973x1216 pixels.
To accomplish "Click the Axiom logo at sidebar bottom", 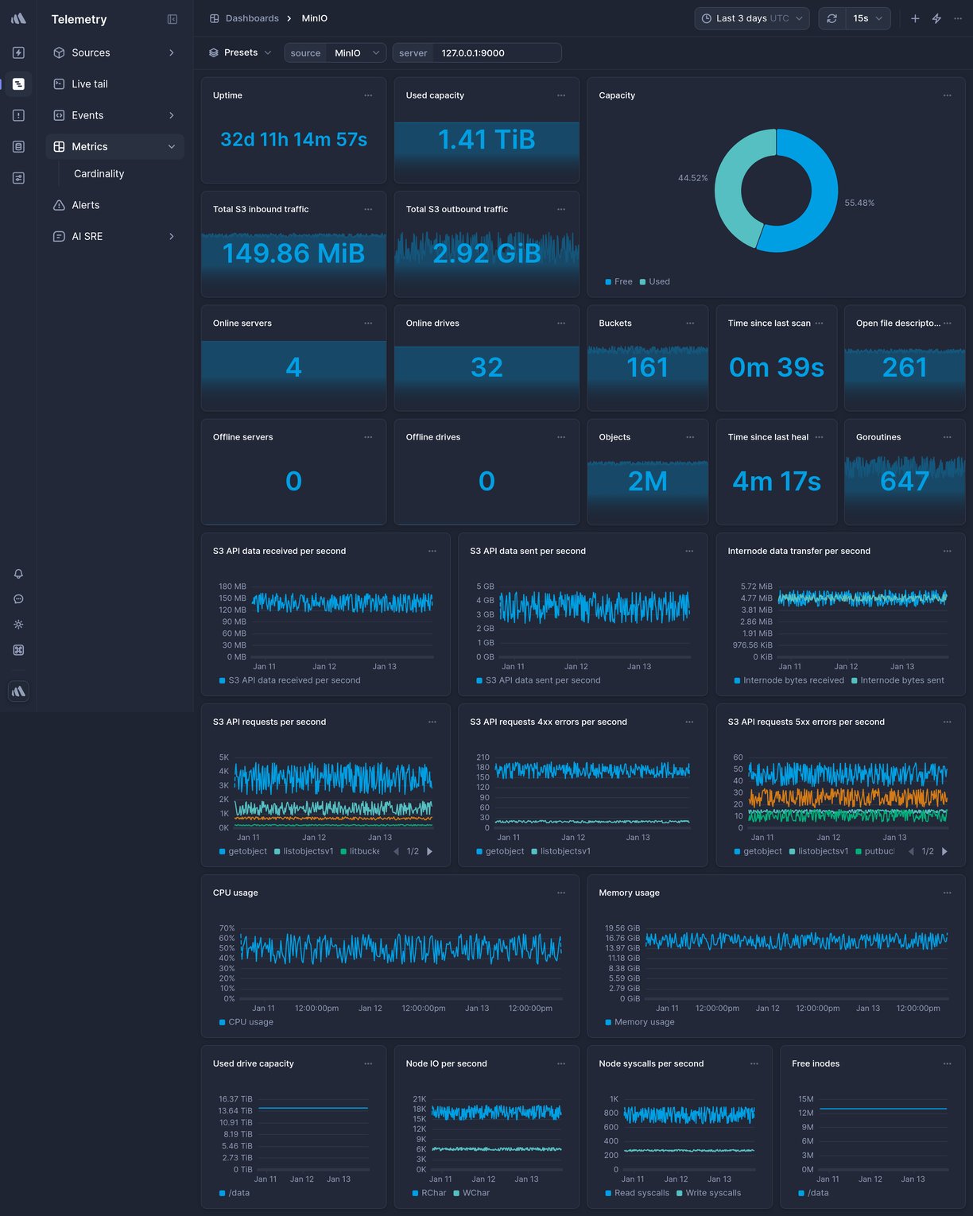I will (18, 691).
